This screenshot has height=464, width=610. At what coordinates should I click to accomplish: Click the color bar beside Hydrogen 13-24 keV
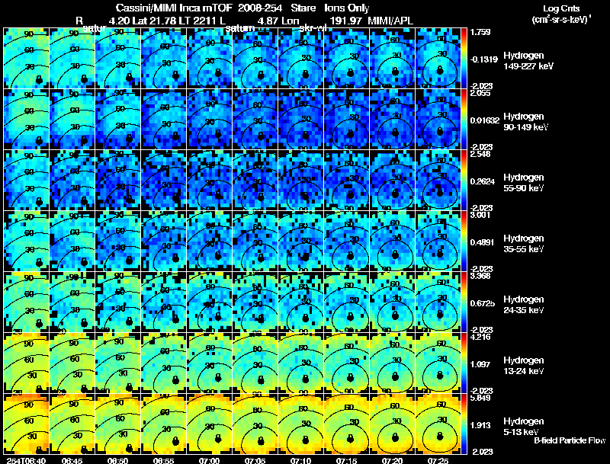tap(464, 363)
